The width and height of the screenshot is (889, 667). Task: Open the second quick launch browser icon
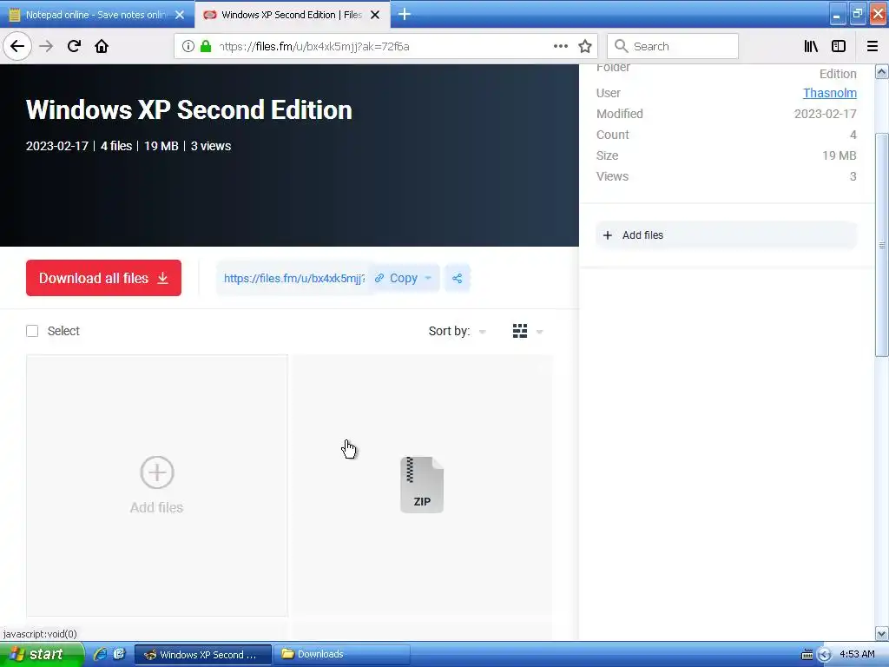pos(119,654)
